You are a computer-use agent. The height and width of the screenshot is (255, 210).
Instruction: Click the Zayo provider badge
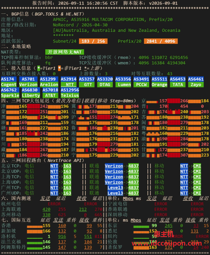pos(196,85)
